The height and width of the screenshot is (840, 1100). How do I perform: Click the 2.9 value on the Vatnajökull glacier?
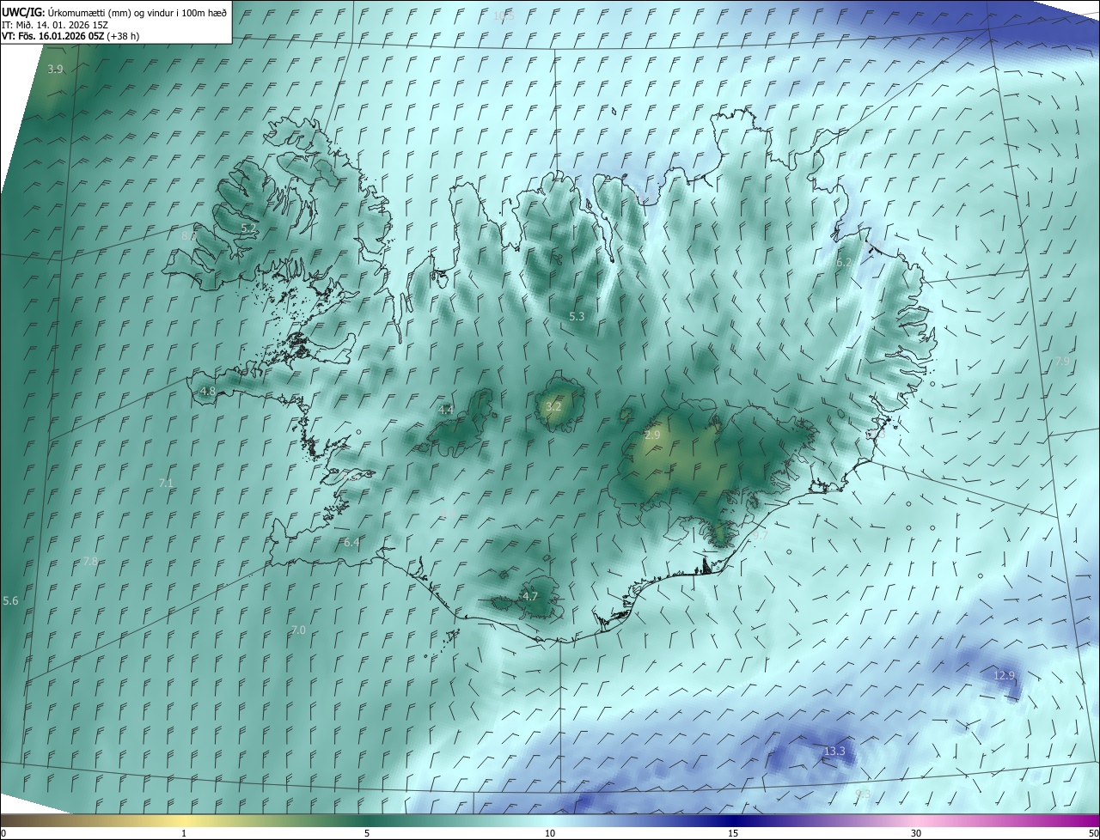point(652,435)
